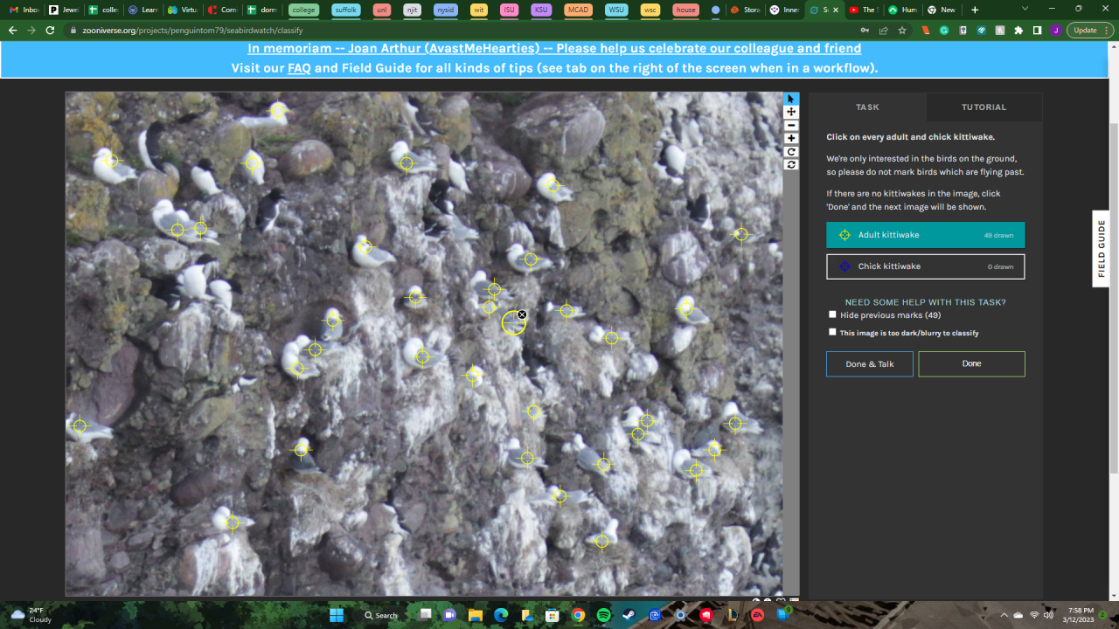Click the Done & Talk button
This screenshot has width=1119, height=629.
(x=869, y=364)
